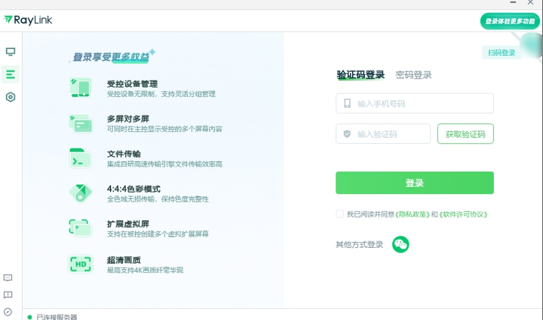Click the 文件传输 terminal folder icon
543x320 pixels.
point(80,158)
